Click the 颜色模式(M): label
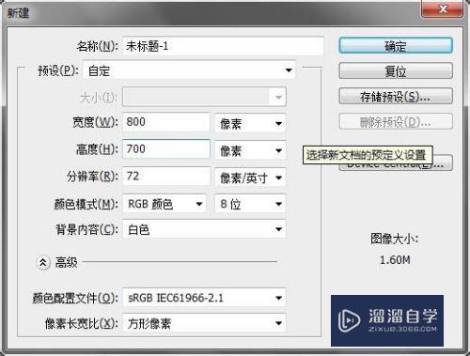The image size is (470, 356). click(86, 204)
